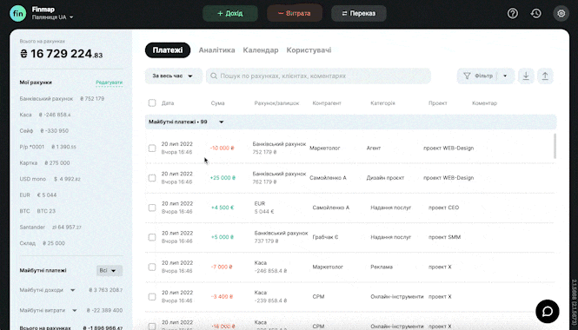Click the payments list scrollbar

pyautogui.click(x=555, y=146)
